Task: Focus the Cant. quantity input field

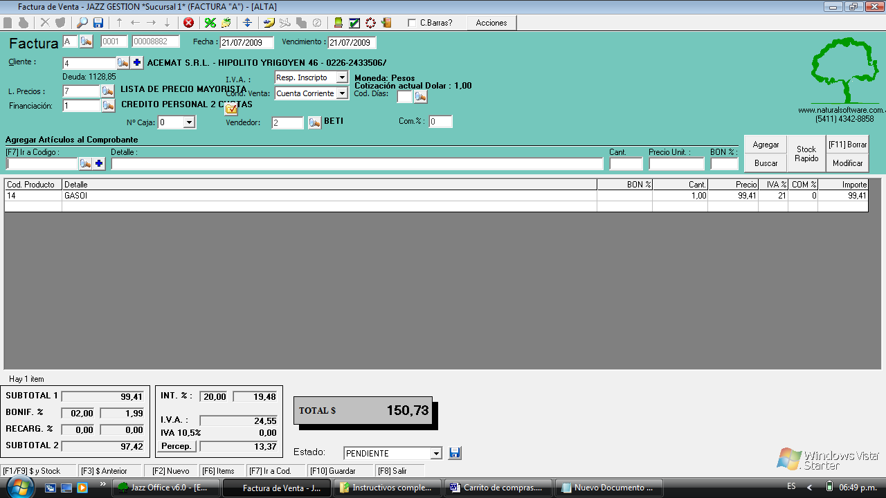Action: click(x=626, y=164)
